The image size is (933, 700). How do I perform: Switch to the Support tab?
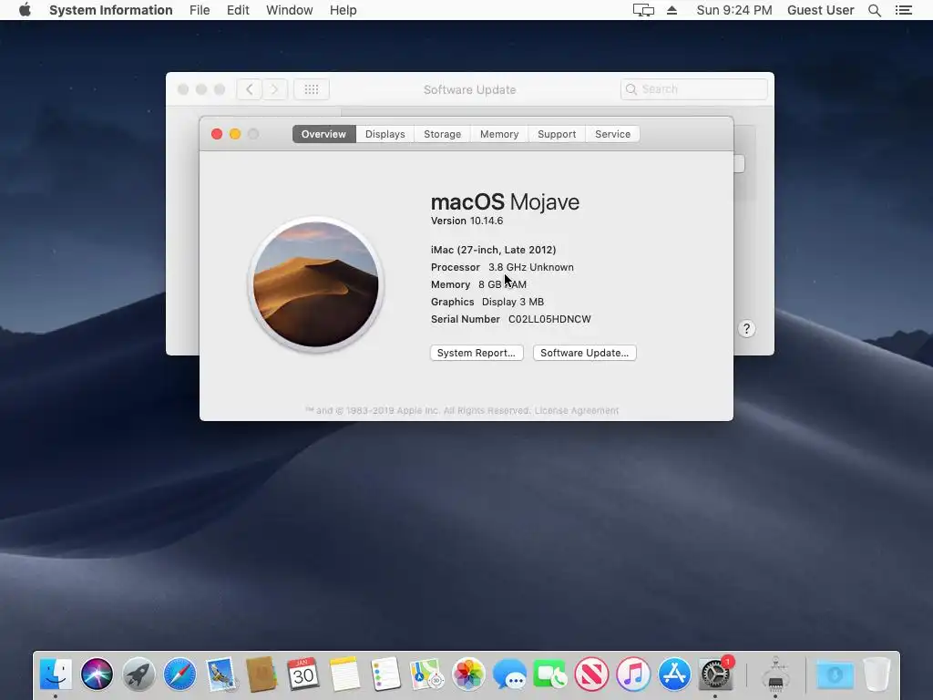click(x=557, y=134)
